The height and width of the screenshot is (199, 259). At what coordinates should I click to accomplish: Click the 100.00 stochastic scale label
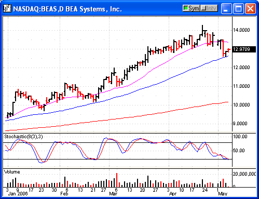(240, 137)
